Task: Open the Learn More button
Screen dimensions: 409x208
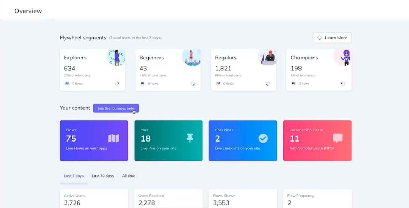Action: tap(332, 38)
